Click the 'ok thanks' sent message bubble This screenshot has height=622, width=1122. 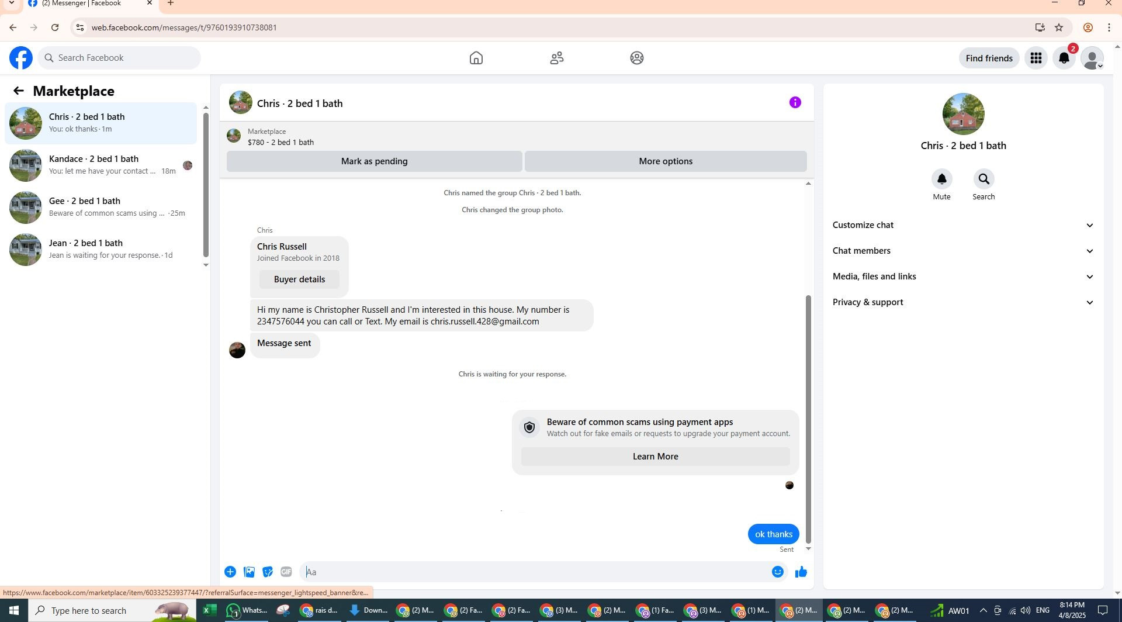coord(773,534)
